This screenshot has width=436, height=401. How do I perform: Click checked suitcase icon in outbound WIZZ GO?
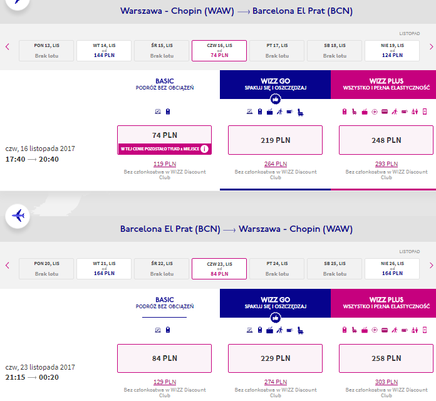point(270,112)
